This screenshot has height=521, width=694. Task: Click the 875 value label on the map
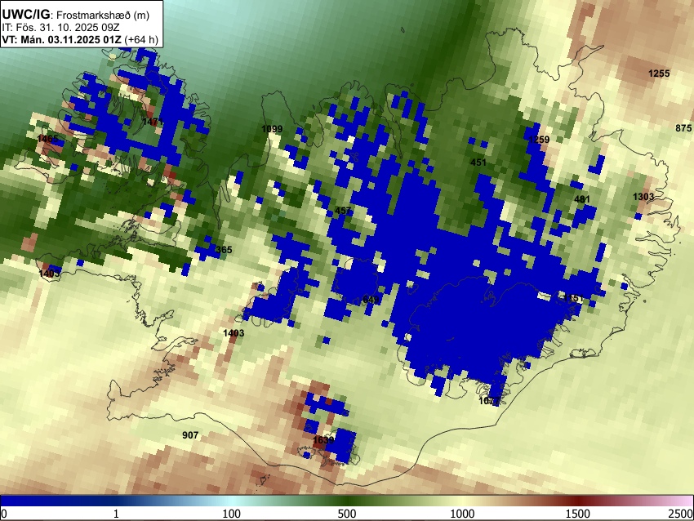pyautogui.click(x=683, y=128)
